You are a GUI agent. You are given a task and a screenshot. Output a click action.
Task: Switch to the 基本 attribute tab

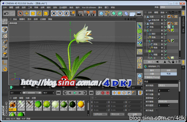(x=152, y=70)
